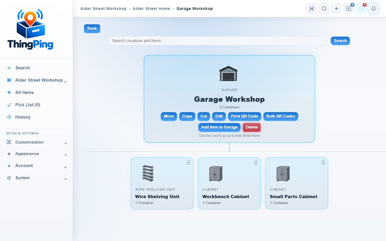Click the plus add icon in header
The image size is (386, 241).
336,9
